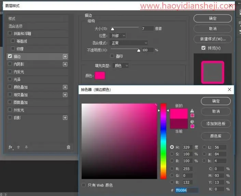Click the 不透明度 opacity value field
The image size is (241, 196).
[148, 50]
